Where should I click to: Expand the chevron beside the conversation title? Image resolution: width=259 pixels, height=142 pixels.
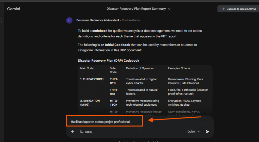pyautogui.click(x=169, y=9)
